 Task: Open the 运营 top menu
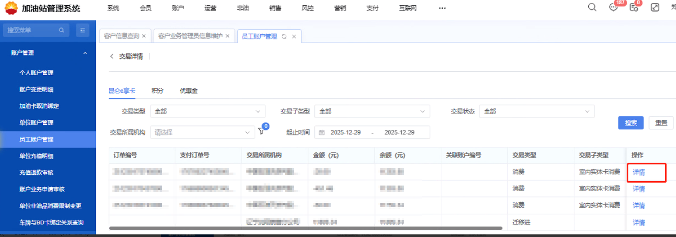point(210,8)
